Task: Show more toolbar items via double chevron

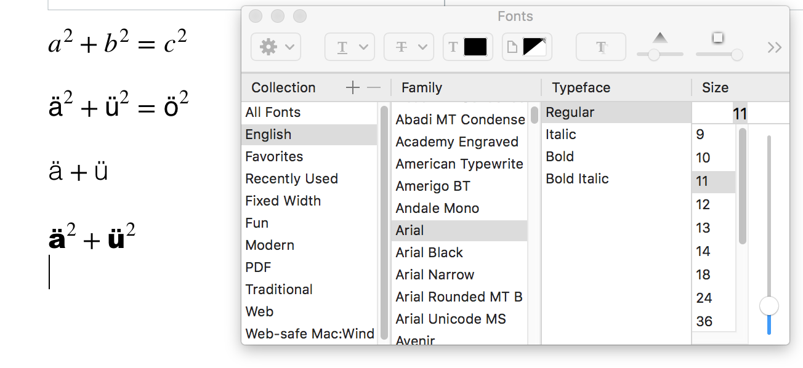Action: [774, 47]
